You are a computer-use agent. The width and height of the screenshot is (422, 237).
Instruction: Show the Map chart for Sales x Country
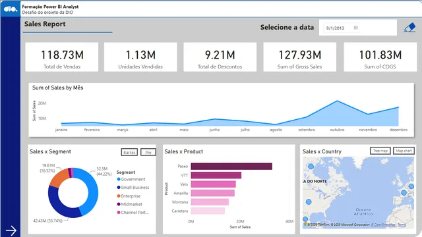pyautogui.click(x=404, y=151)
